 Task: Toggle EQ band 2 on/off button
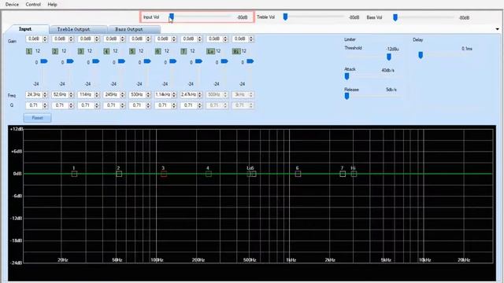pos(55,51)
